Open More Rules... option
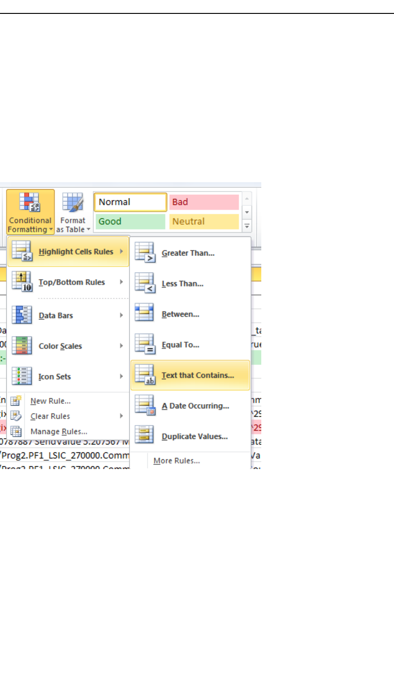Image resolution: width=394 pixels, height=698 pixels. click(x=190, y=461)
